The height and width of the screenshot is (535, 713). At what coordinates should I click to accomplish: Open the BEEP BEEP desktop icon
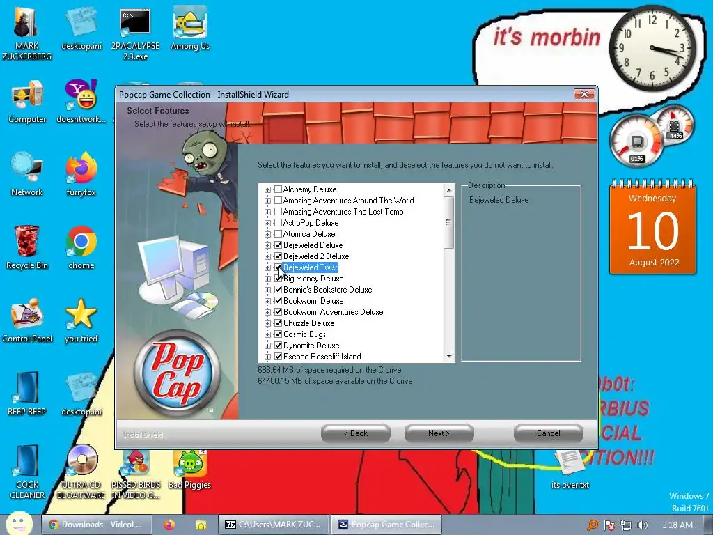coord(27,394)
